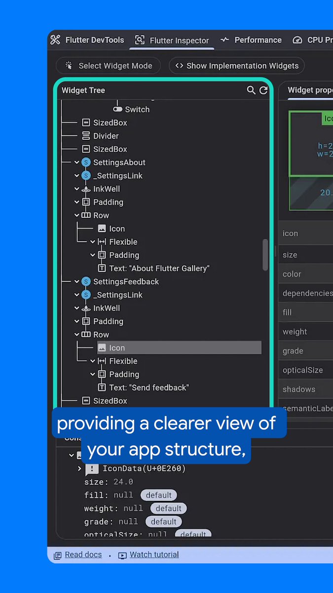Click the Flutter DevTools logo icon
The width and height of the screenshot is (333, 593).
[55, 40]
